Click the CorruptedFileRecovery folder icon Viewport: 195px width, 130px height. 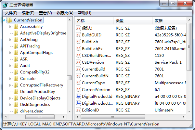pos(16,85)
